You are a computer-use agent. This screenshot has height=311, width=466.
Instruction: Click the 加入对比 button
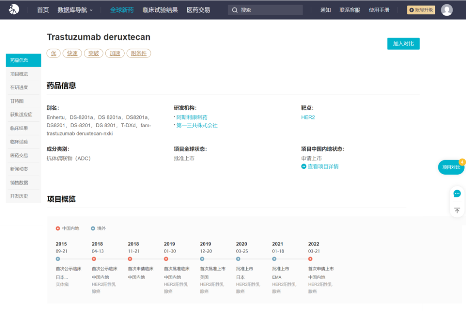[403, 44]
